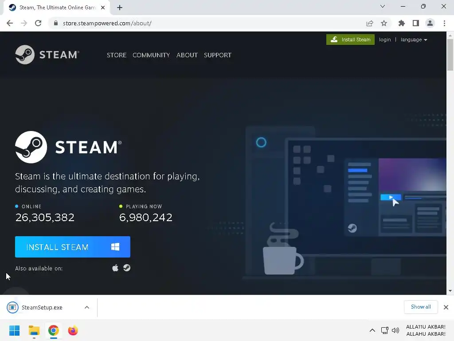The height and width of the screenshot is (341, 454).
Task: Click Show all downloads
Action: point(421,307)
